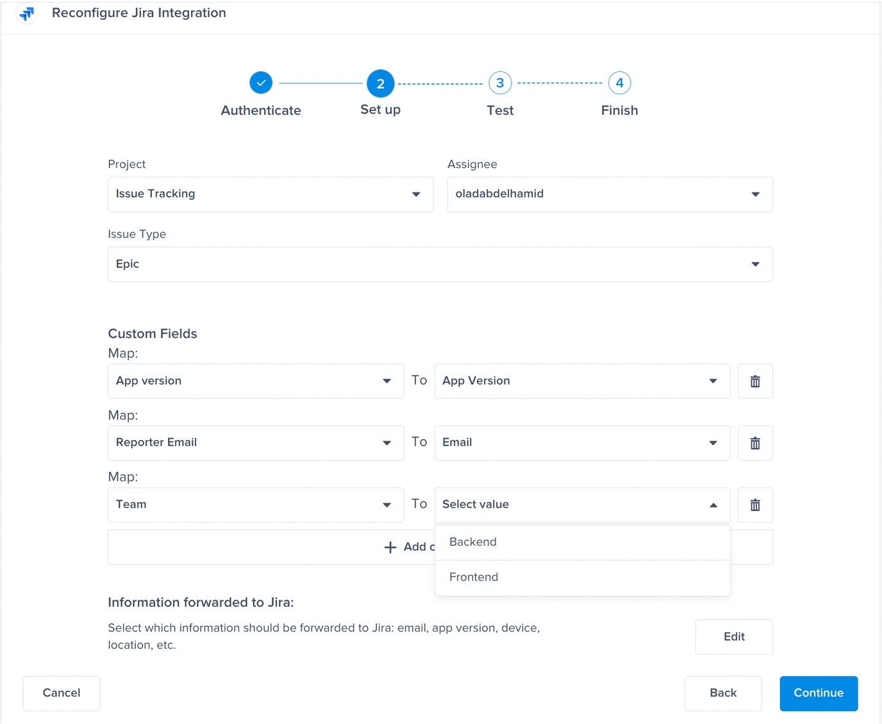The height and width of the screenshot is (724, 882).
Task: Delete the App version field mapping
Action: (x=755, y=382)
